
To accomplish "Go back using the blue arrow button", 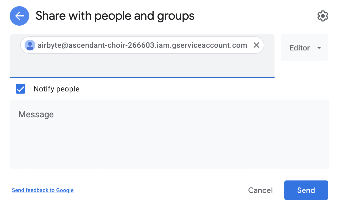I will pyautogui.click(x=19, y=16).
